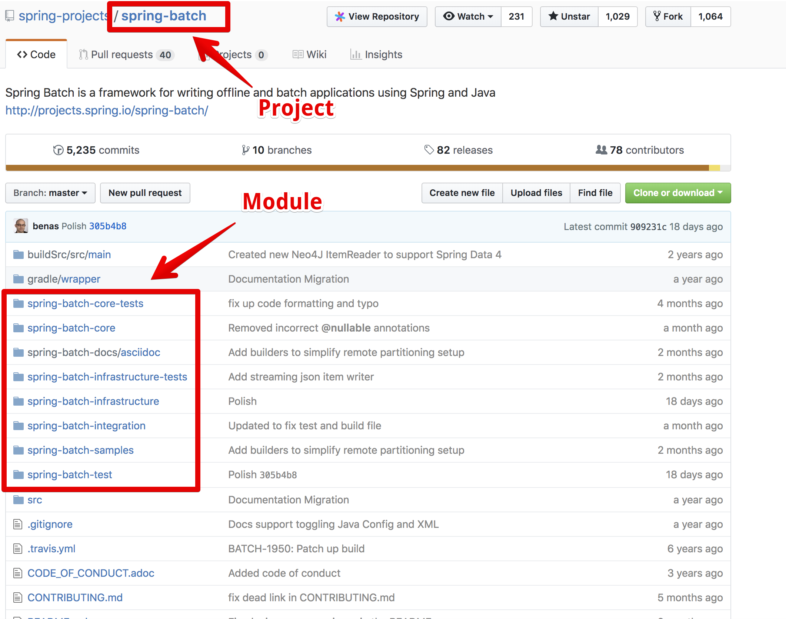This screenshot has height=619, width=786.
Task: Visit the projects.spring.io/spring-batch URL
Action: [x=107, y=110]
